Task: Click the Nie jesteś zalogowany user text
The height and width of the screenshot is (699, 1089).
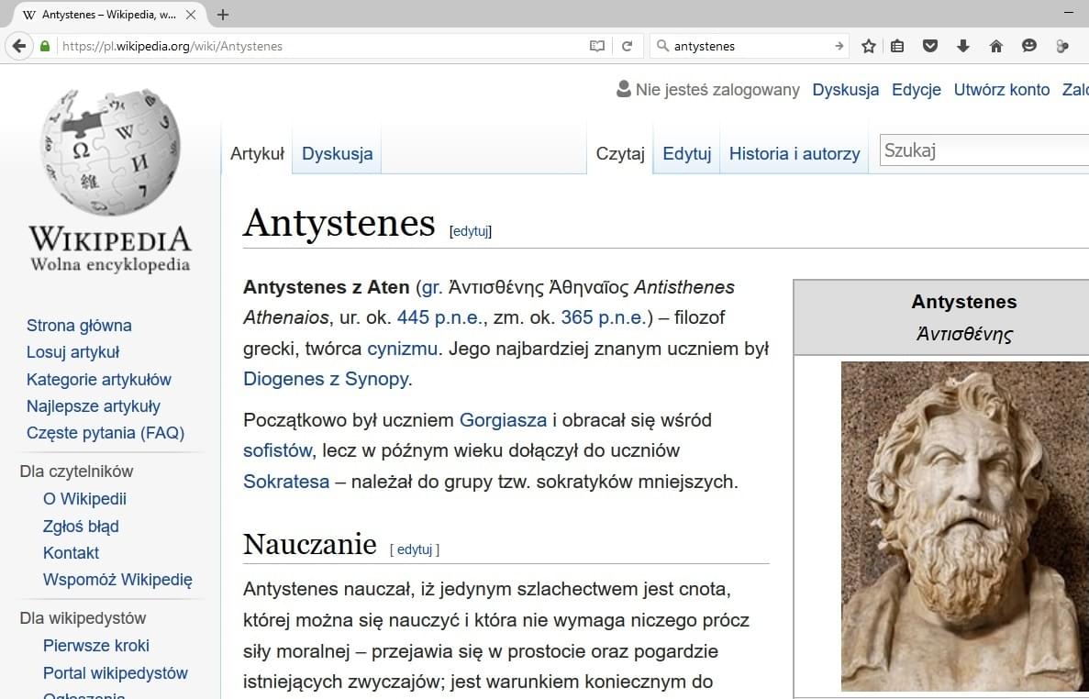Action: 717,90
